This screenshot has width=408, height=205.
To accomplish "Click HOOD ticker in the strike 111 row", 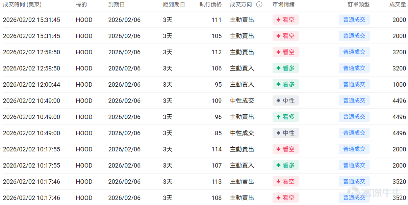I will (x=84, y=20).
